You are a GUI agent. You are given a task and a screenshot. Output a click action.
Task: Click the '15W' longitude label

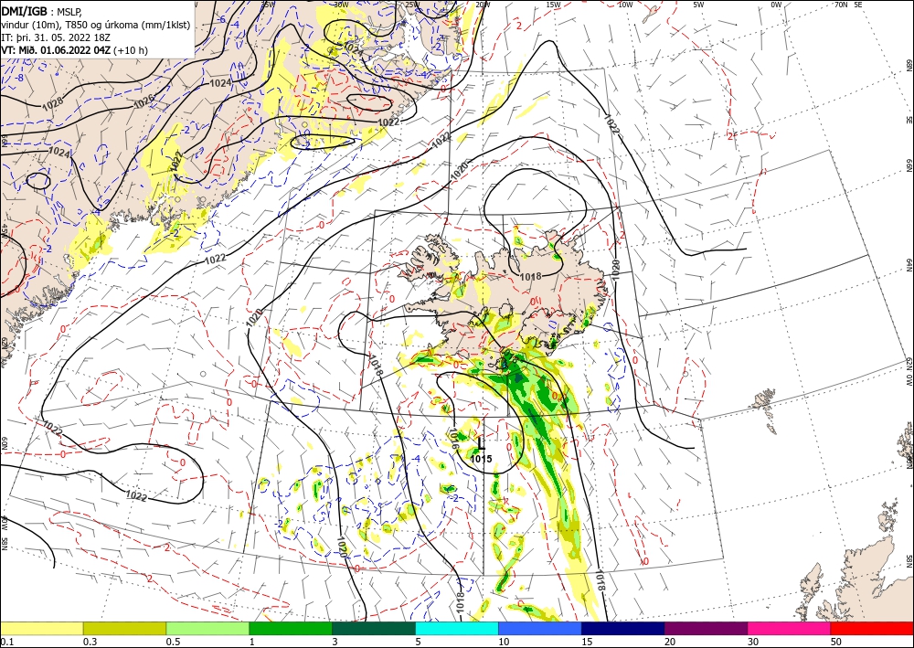click(x=553, y=5)
